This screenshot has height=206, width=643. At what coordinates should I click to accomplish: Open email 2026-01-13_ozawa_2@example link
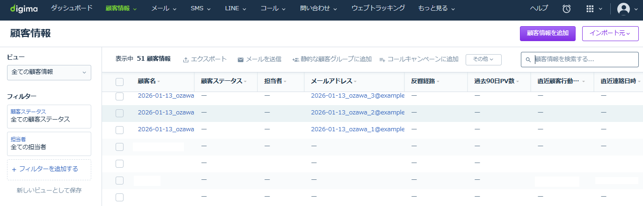tap(358, 113)
